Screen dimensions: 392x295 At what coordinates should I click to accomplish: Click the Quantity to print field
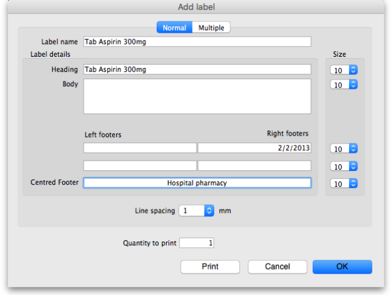click(x=197, y=243)
